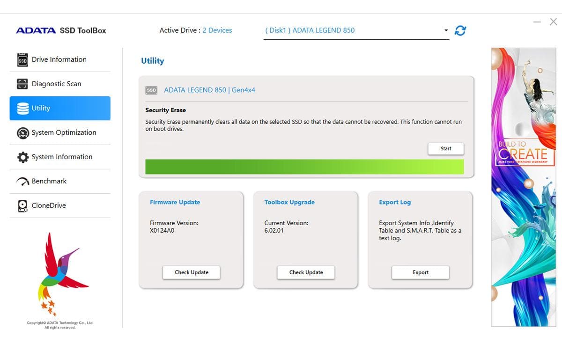Select the Utility disk-stack icon
The width and height of the screenshot is (562, 351).
click(21, 108)
